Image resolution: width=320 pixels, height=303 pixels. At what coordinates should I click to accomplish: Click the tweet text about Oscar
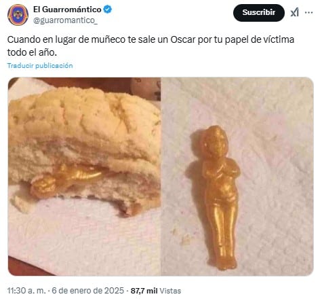click(x=151, y=46)
